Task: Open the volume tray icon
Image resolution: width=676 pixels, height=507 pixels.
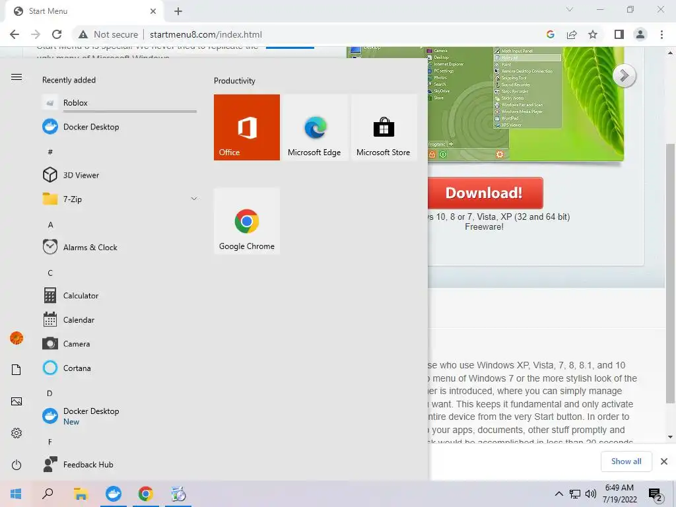Action: coord(591,494)
